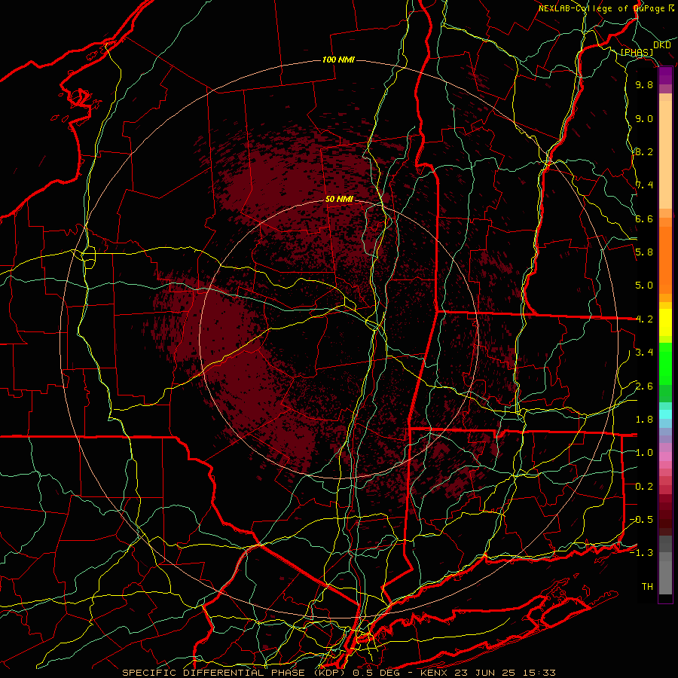Screen dimensions: 678x678
Task: Click the 8.2 value on the color scale
Action: pyautogui.click(x=644, y=151)
